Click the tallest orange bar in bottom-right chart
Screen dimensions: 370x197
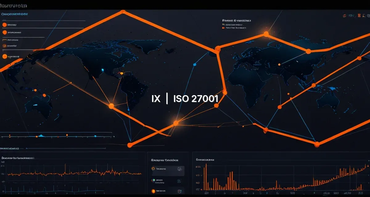[x=206, y=175]
